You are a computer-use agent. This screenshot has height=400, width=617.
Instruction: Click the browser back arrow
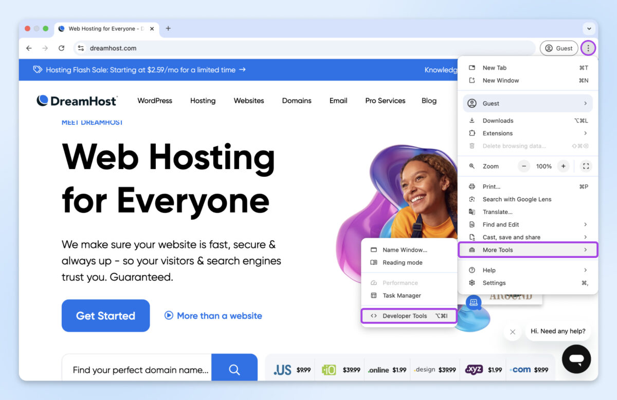(29, 48)
